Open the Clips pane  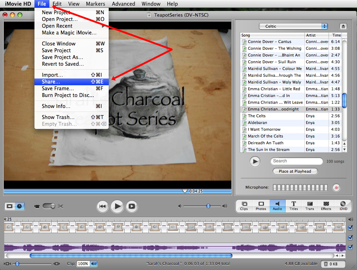tap(244, 206)
